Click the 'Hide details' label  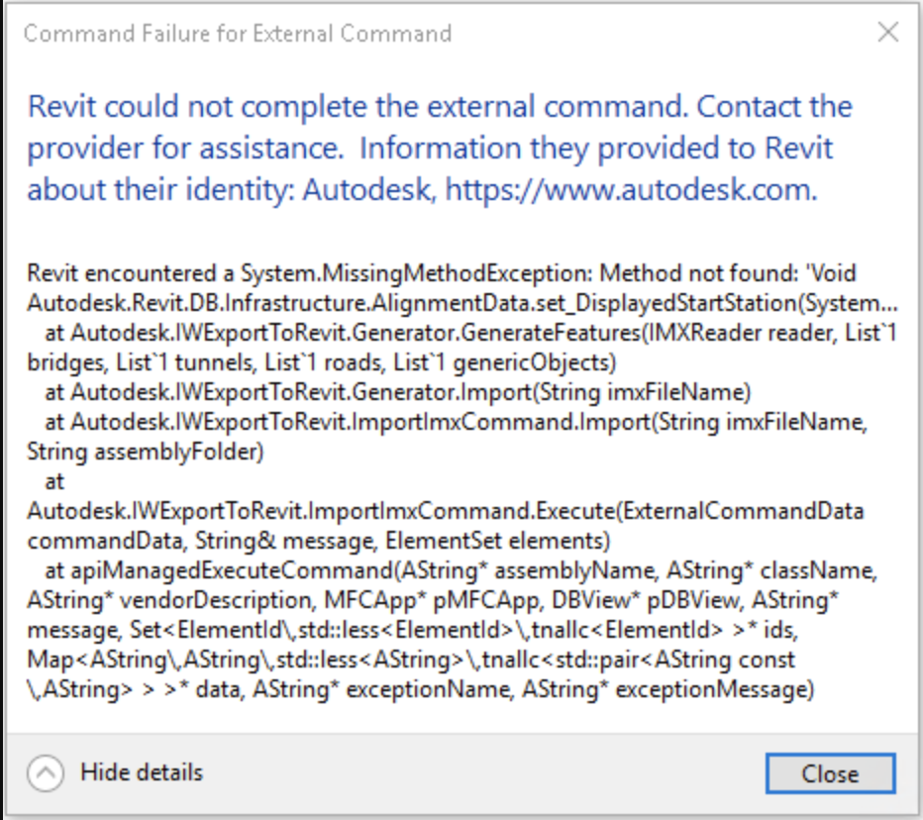(x=142, y=772)
